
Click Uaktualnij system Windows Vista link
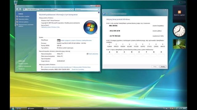click(x=50, y=27)
